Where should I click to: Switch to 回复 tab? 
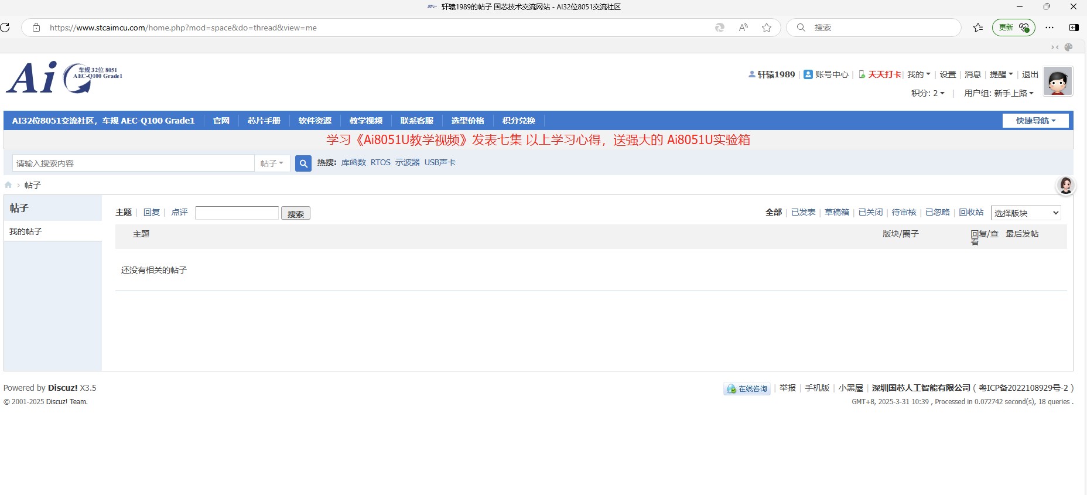(152, 212)
